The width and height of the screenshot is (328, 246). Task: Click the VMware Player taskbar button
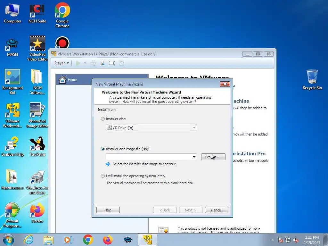(147, 240)
